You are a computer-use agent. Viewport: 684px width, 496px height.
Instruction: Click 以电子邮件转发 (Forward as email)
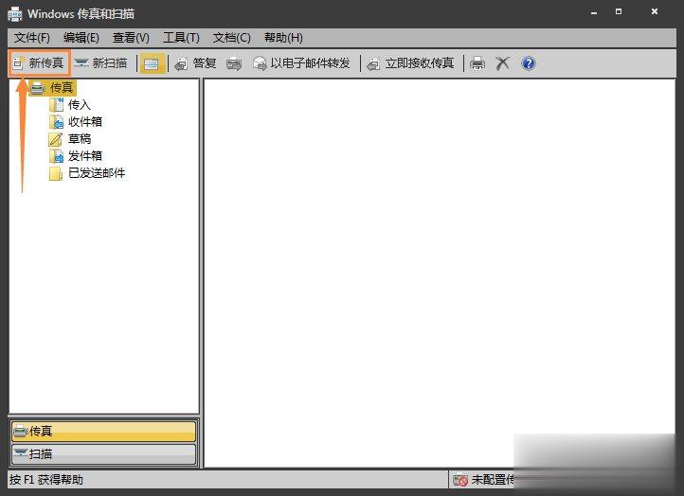[x=301, y=63]
